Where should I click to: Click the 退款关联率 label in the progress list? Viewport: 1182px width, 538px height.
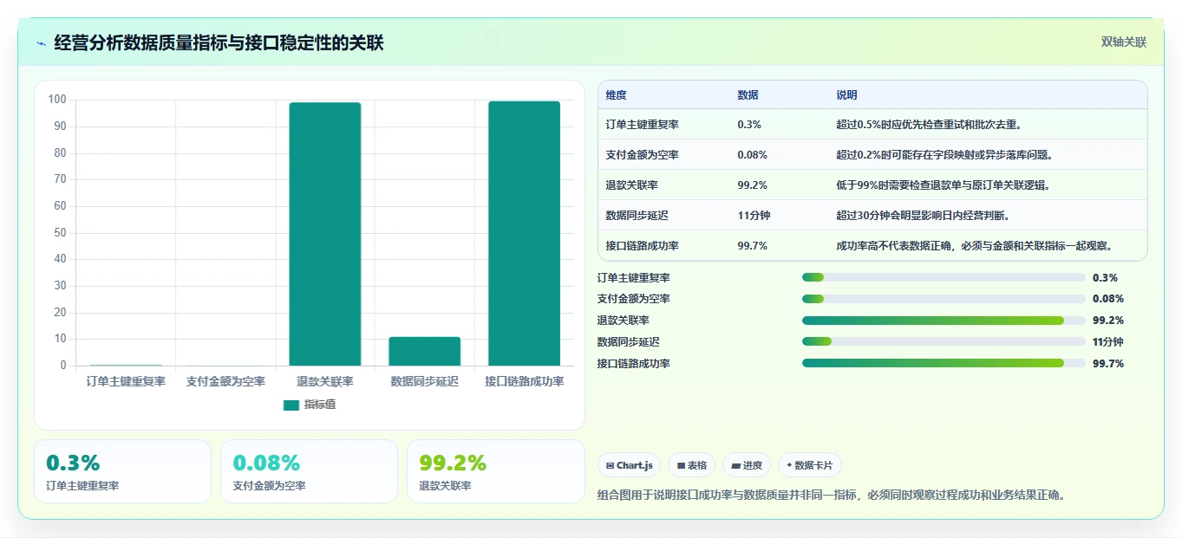coord(624,321)
